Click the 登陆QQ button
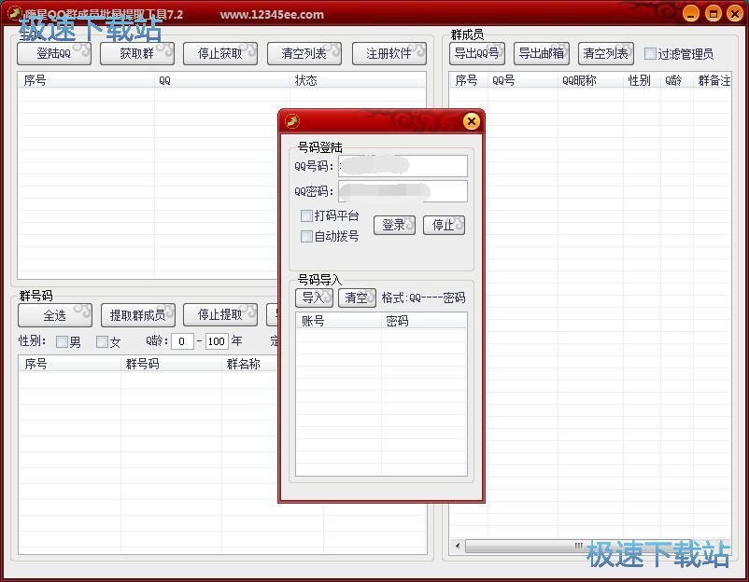The image size is (749, 582). (54, 53)
